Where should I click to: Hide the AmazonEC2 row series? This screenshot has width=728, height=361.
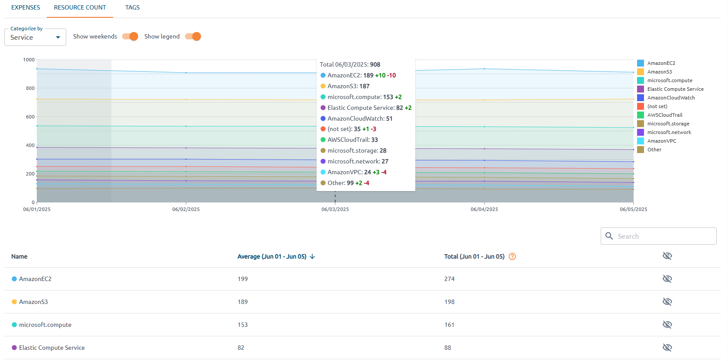[667, 279]
